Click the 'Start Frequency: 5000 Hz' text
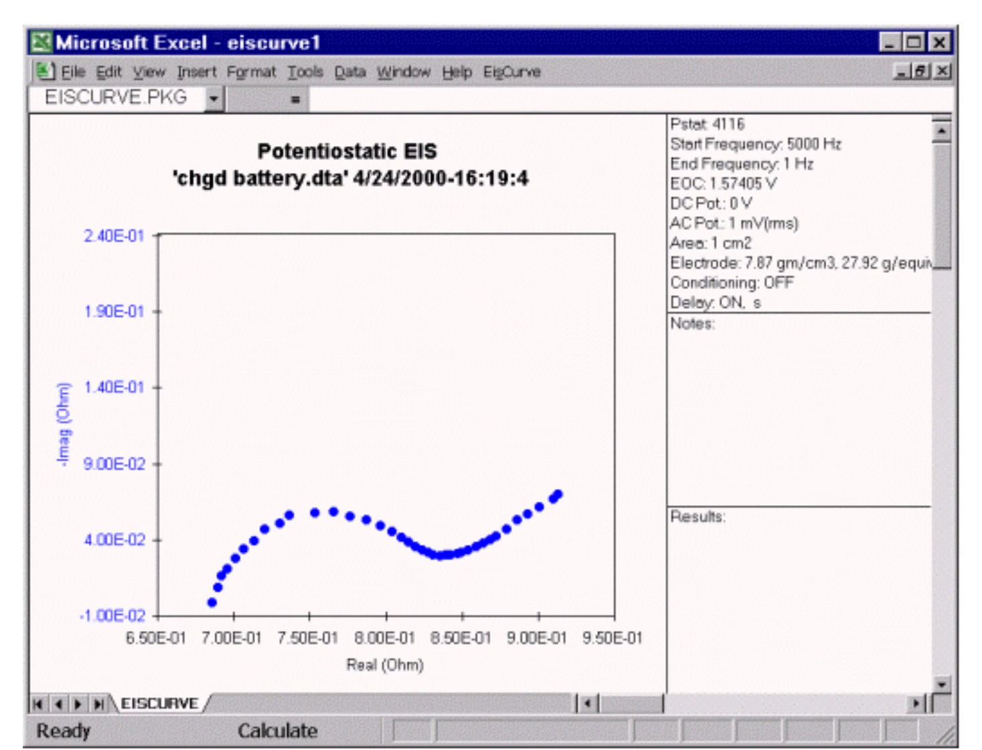The image size is (982, 750). coord(756,144)
